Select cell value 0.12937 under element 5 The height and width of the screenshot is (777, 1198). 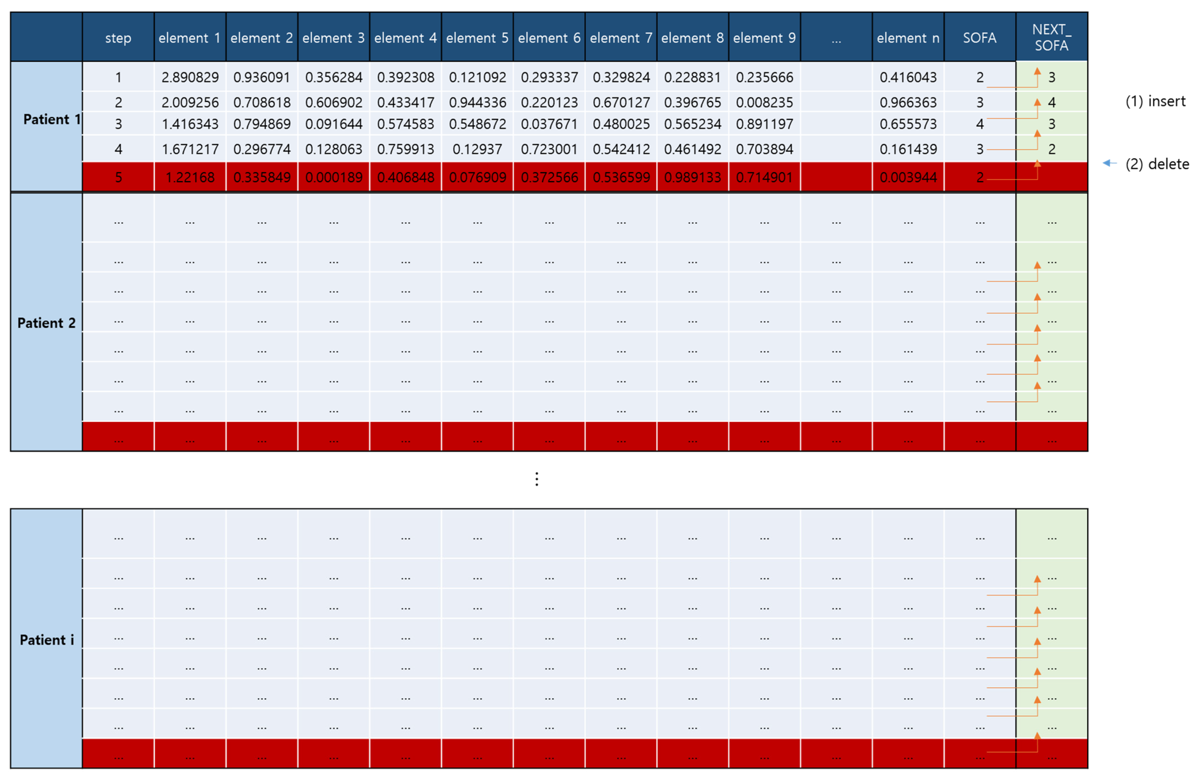coord(477,149)
